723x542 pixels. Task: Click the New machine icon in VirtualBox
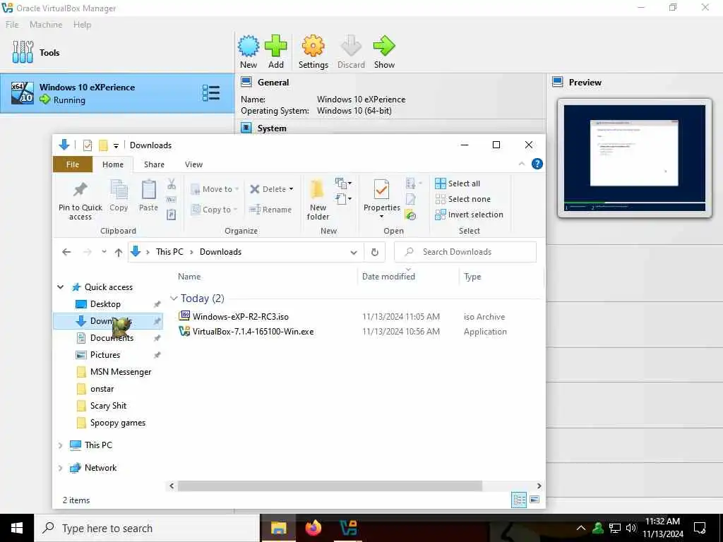249,46
